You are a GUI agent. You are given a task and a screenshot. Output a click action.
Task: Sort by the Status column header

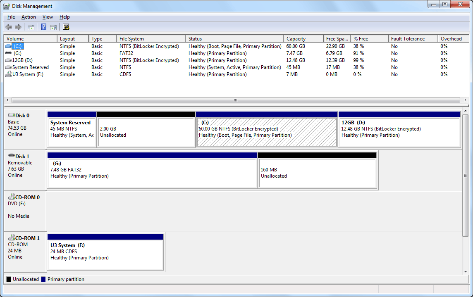click(235, 38)
